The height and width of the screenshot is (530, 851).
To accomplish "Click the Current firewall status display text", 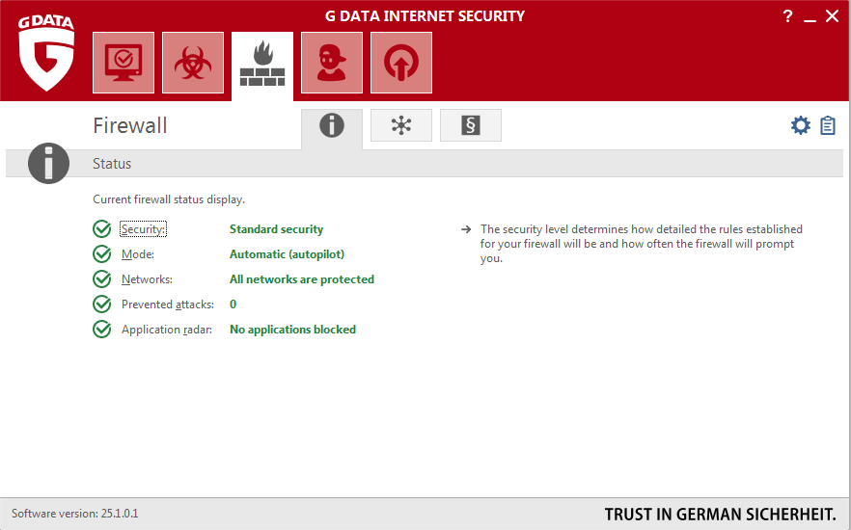I will tap(169, 199).
